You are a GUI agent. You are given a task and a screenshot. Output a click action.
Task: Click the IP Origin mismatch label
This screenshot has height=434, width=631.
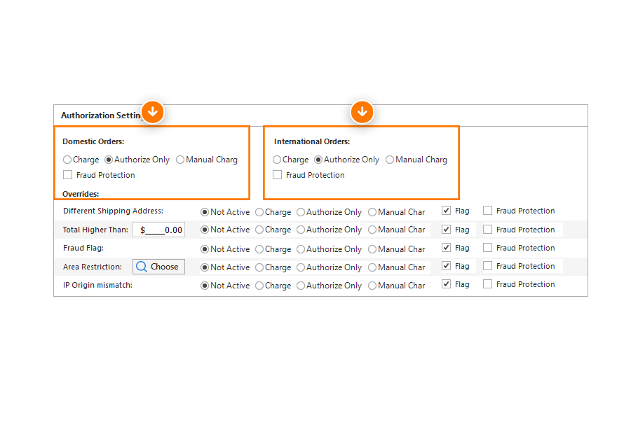point(97,285)
